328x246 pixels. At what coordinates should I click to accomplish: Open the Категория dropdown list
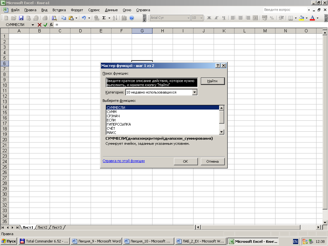[194, 92]
